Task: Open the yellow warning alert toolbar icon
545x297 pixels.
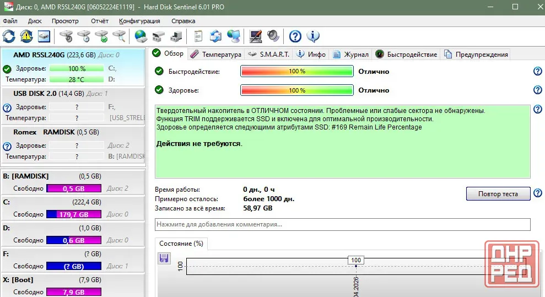Action: [26, 36]
